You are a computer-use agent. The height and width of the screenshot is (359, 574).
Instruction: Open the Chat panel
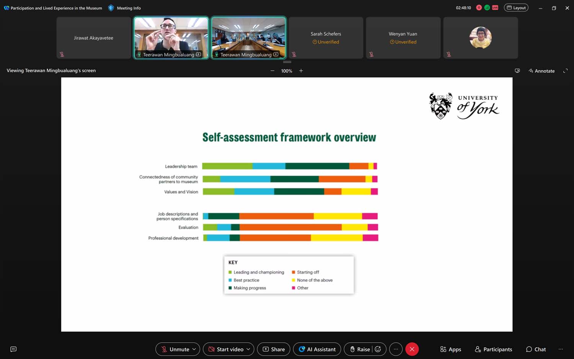pyautogui.click(x=536, y=349)
